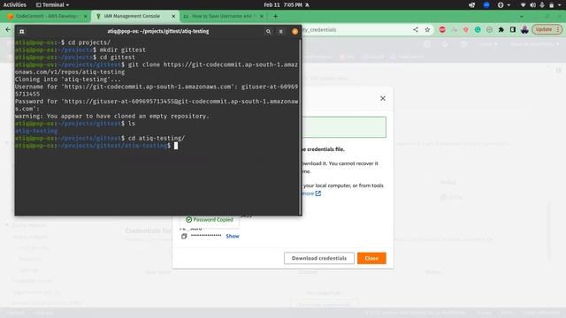The height and width of the screenshot is (318, 566).
Task: Click the blue circle tray indicator
Action: coord(486,4)
